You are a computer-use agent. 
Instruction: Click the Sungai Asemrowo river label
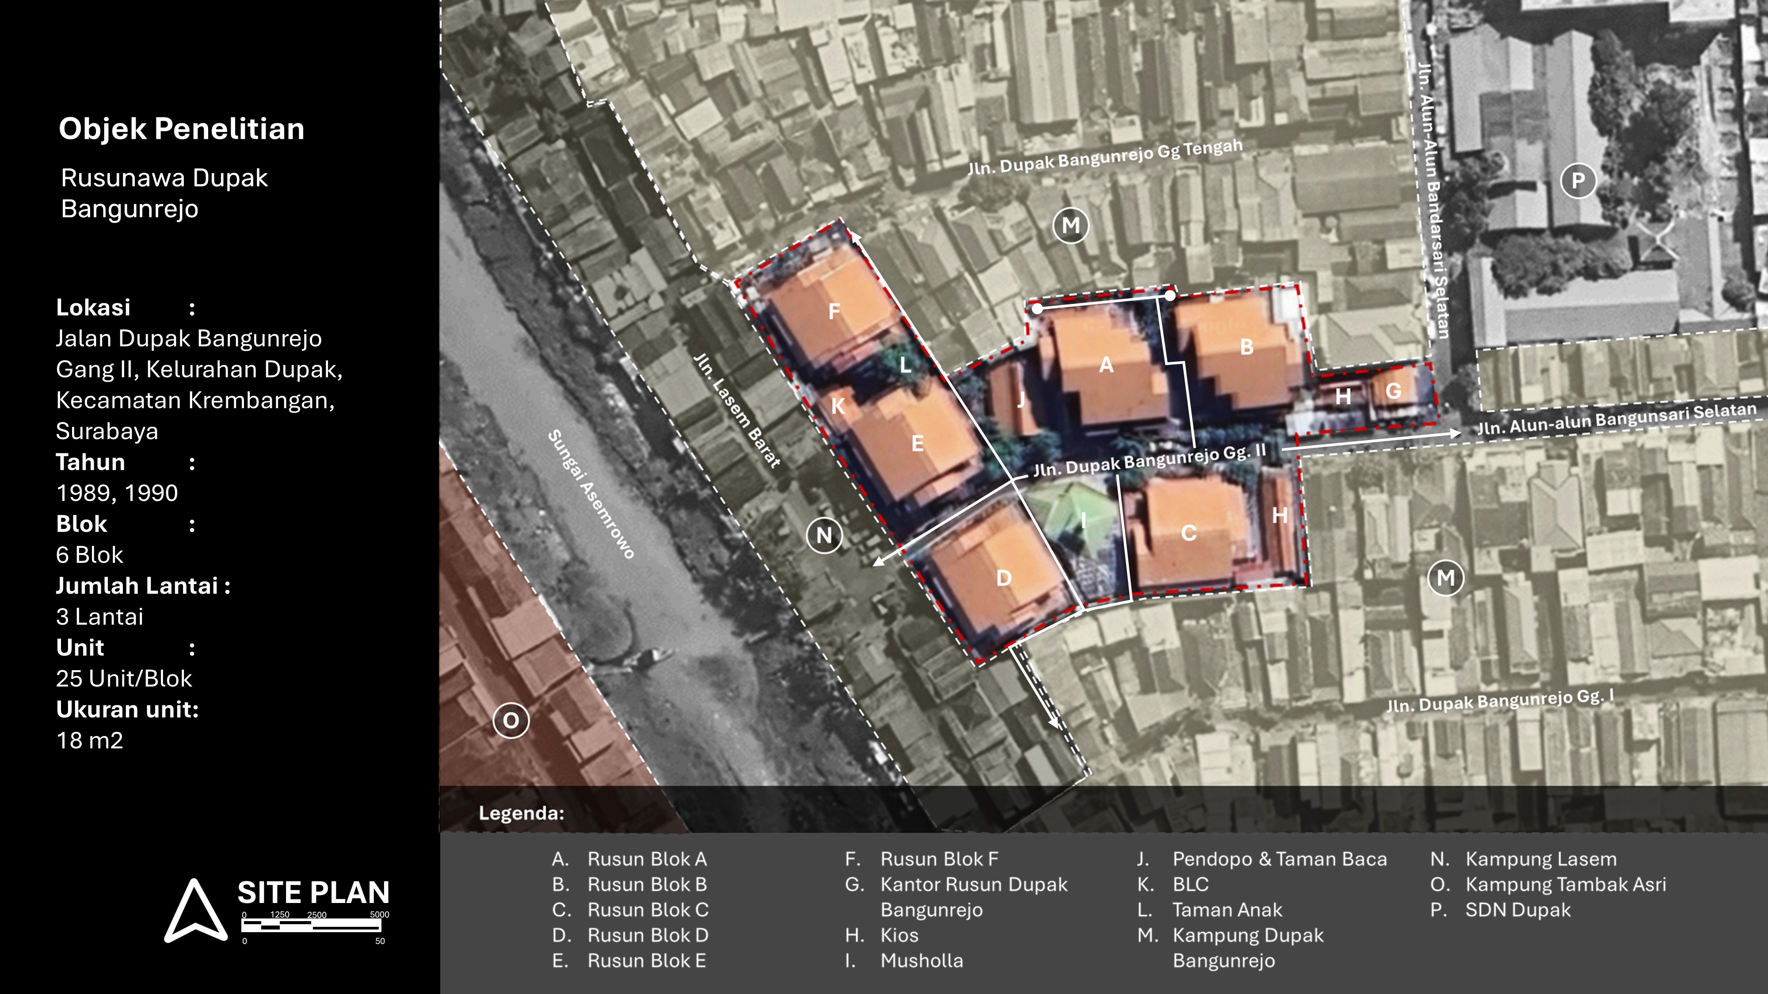click(591, 494)
